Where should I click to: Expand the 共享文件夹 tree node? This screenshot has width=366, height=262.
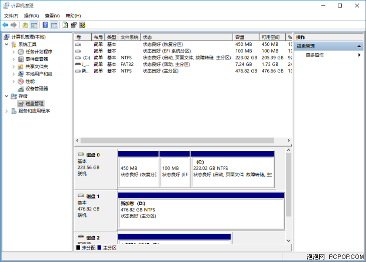point(14,67)
